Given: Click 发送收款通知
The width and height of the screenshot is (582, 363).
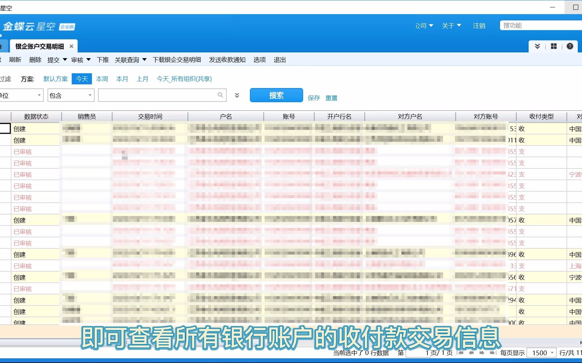Looking at the screenshot, I should tap(227, 60).
